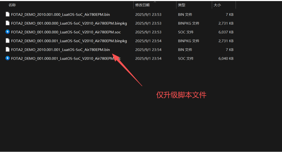Click blue icon of 001.000.000 soc file

click(x=8, y=32)
